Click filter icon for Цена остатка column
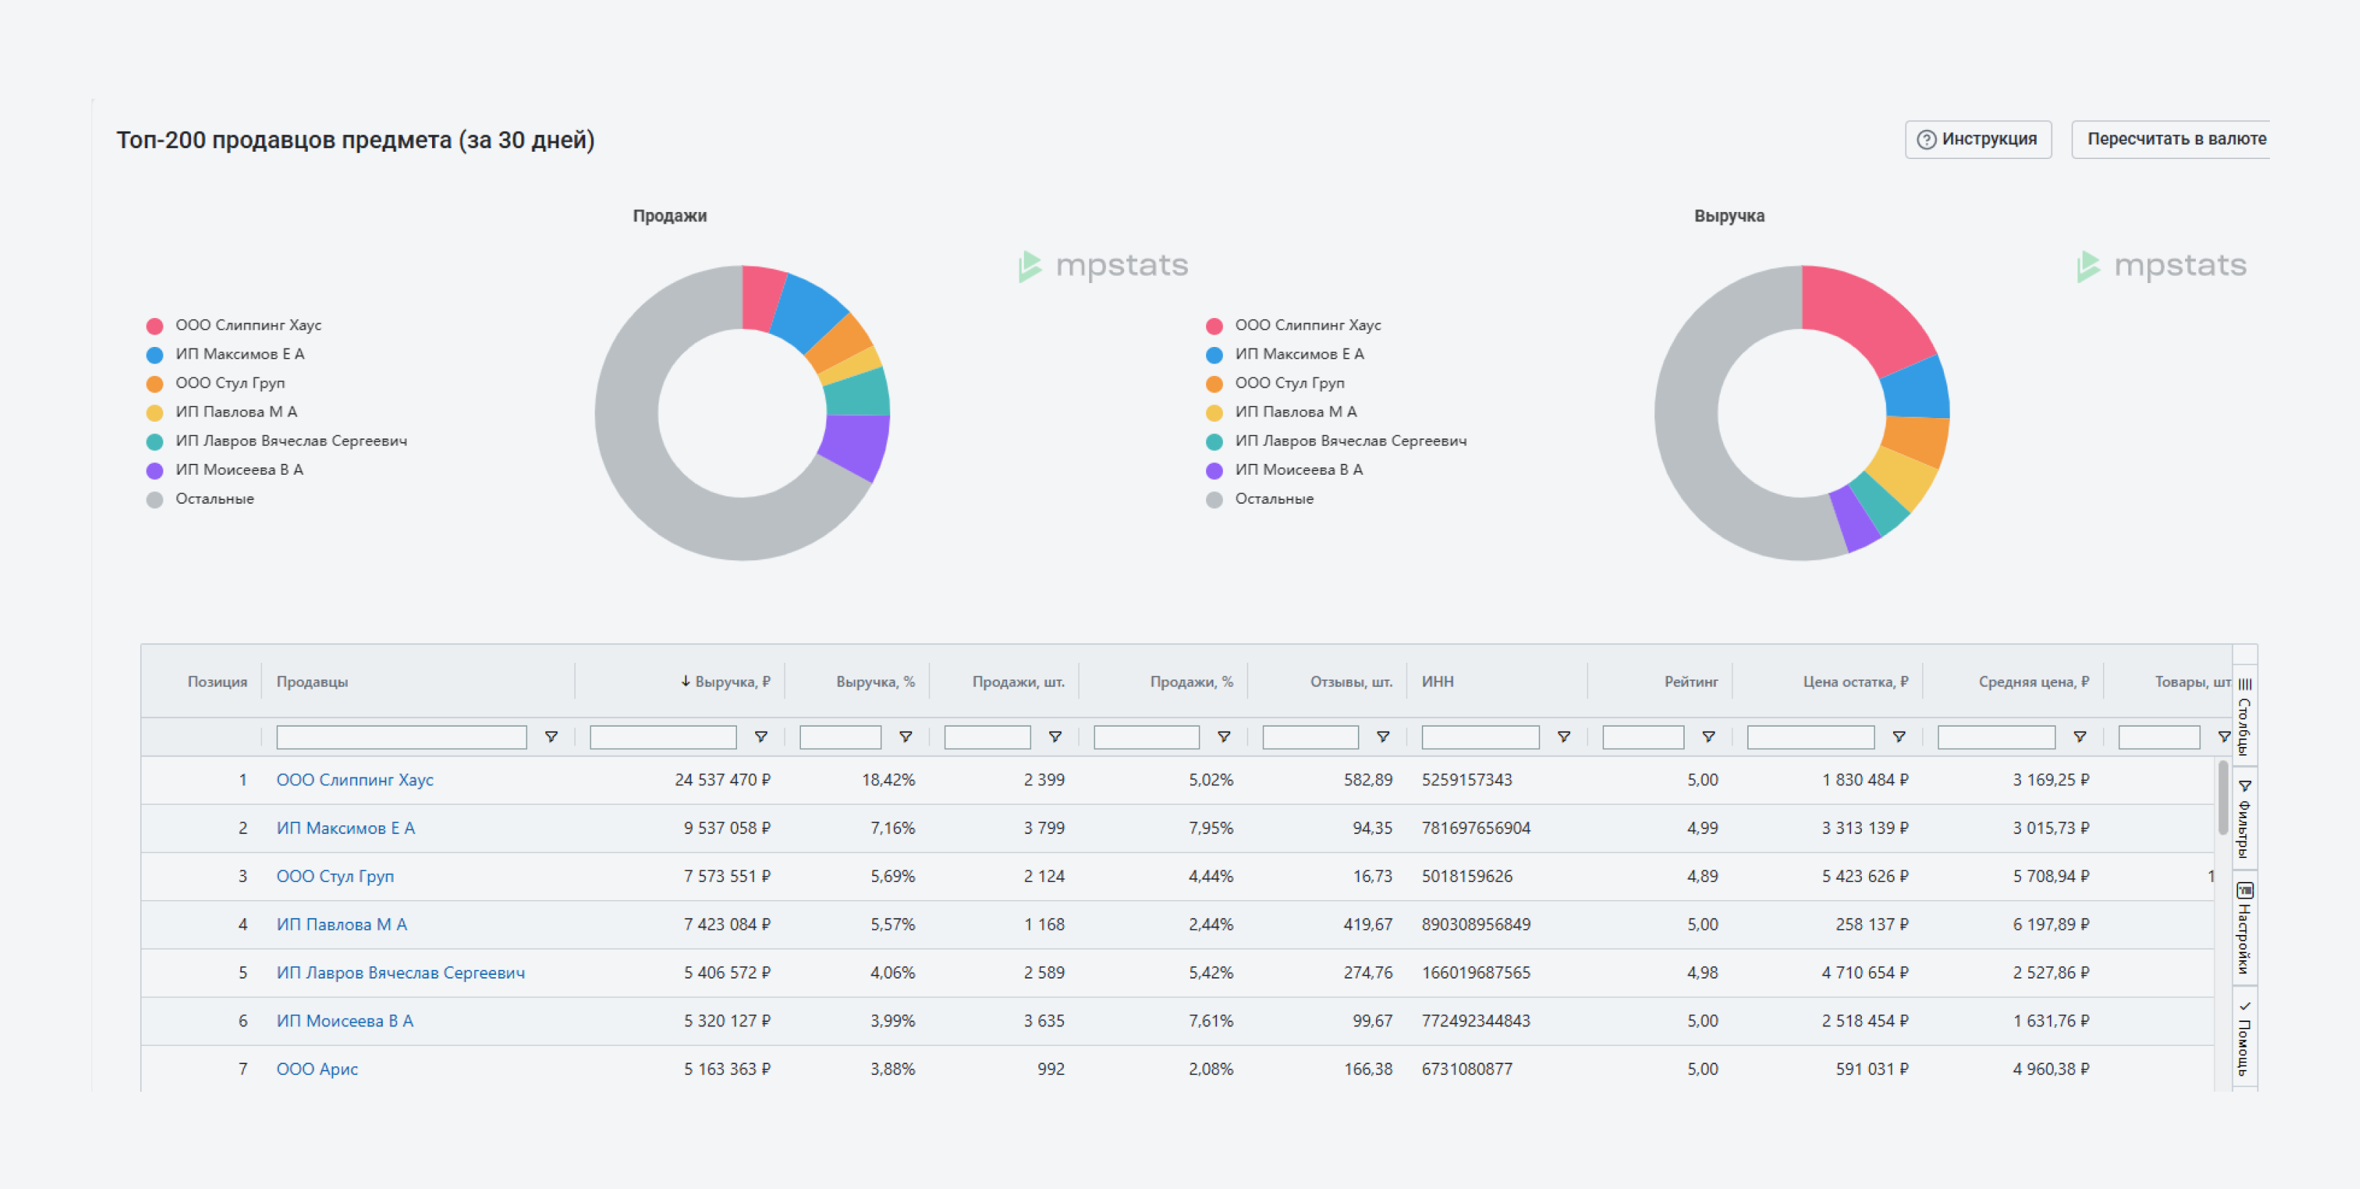 (1898, 737)
